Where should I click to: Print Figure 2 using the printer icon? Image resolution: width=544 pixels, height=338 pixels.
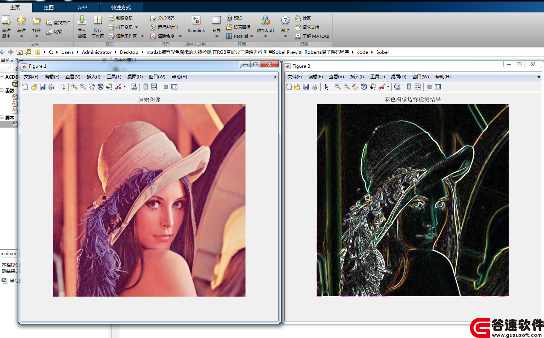[315, 87]
